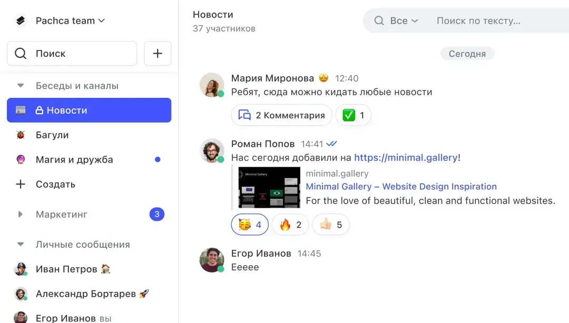Viewport: 569px width, 323px height.
Task: Open the Все search filter dropdown
Action: [404, 21]
